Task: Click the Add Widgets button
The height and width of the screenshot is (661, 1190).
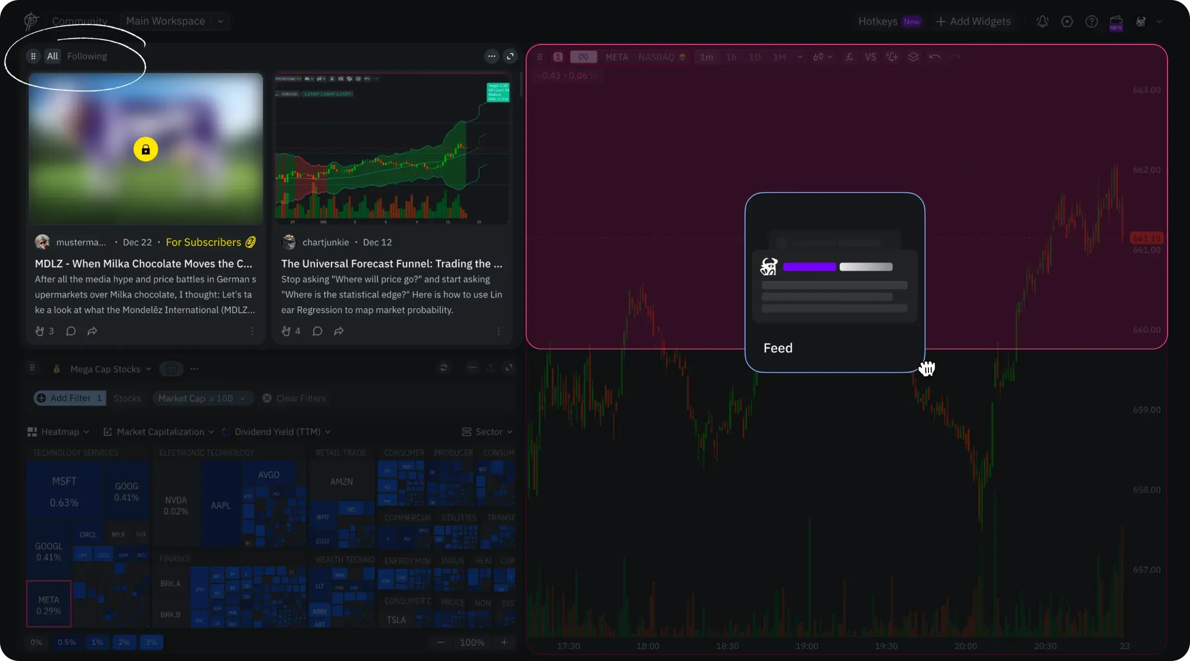Action: (973, 21)
